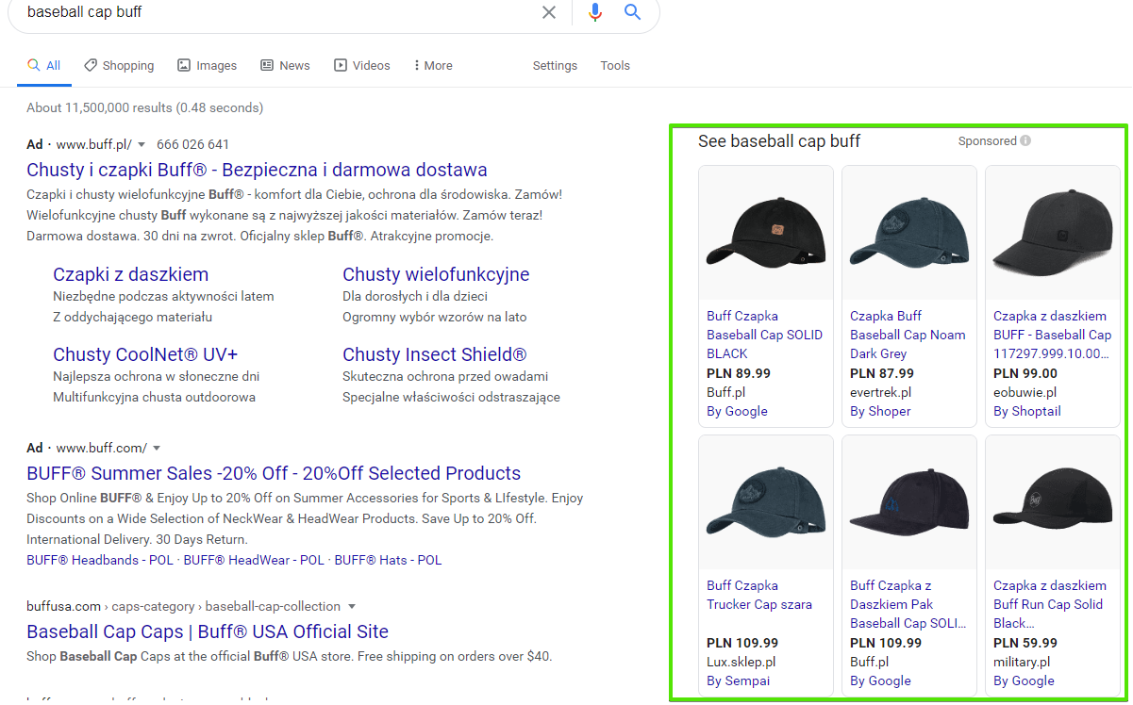
Task: Open the Chusty i czapki Buff ad headline
Action: [257, 171]
